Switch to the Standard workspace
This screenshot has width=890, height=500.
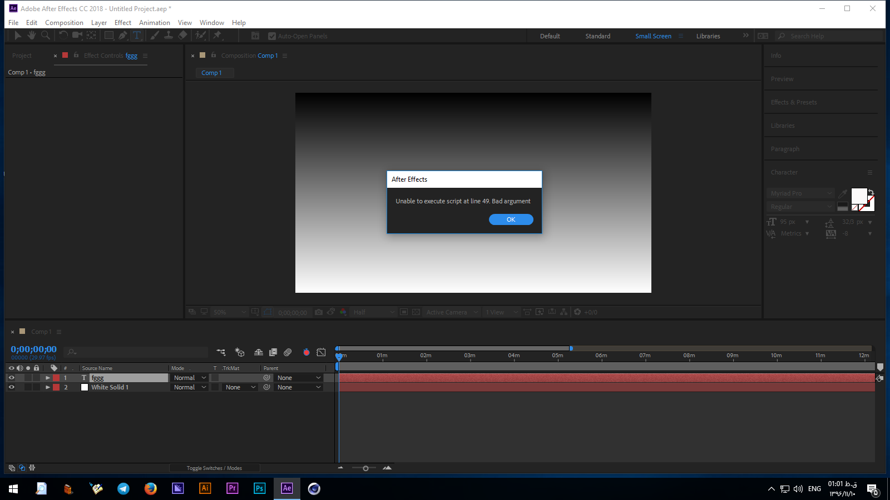[x=597, y=36]
